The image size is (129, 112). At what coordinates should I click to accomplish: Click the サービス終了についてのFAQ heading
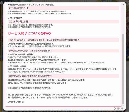[x=29, y=33]
